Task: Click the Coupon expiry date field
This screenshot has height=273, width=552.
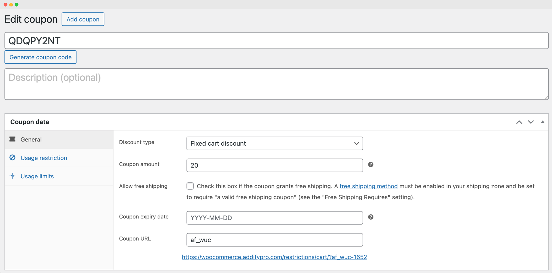Action: point(274,218)
